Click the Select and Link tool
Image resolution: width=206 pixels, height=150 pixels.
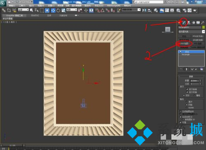click(4, 10)
